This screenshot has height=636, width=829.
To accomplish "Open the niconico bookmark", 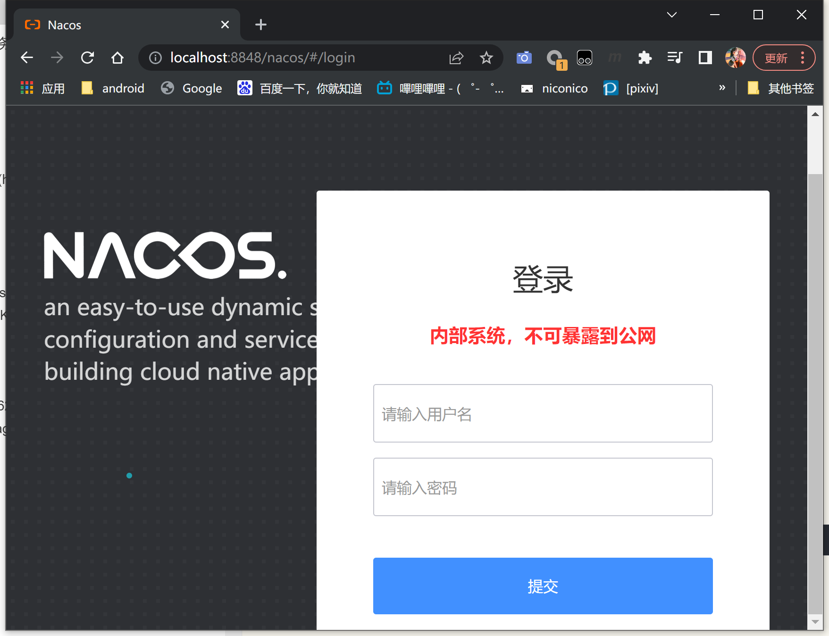I will tap(564, 88).
